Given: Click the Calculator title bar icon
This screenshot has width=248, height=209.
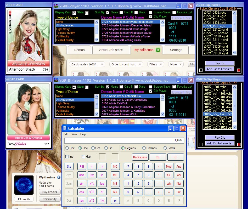Looking at the screenshot, I should click(65, 128).
